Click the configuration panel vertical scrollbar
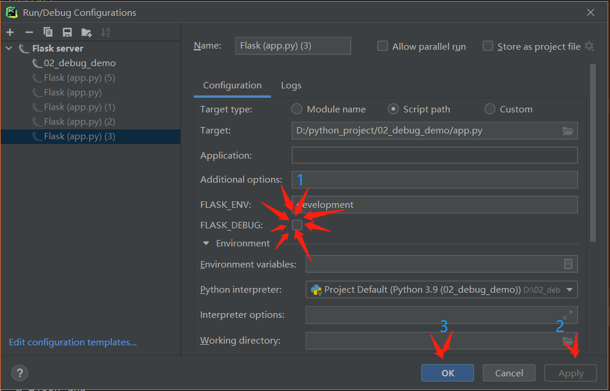This screenshot has height=391, width=610. pyautogui.click(x=593, y=153)
